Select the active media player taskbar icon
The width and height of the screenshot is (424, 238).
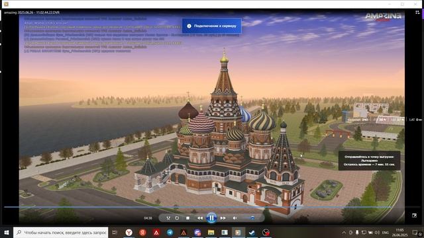[238, 232]
